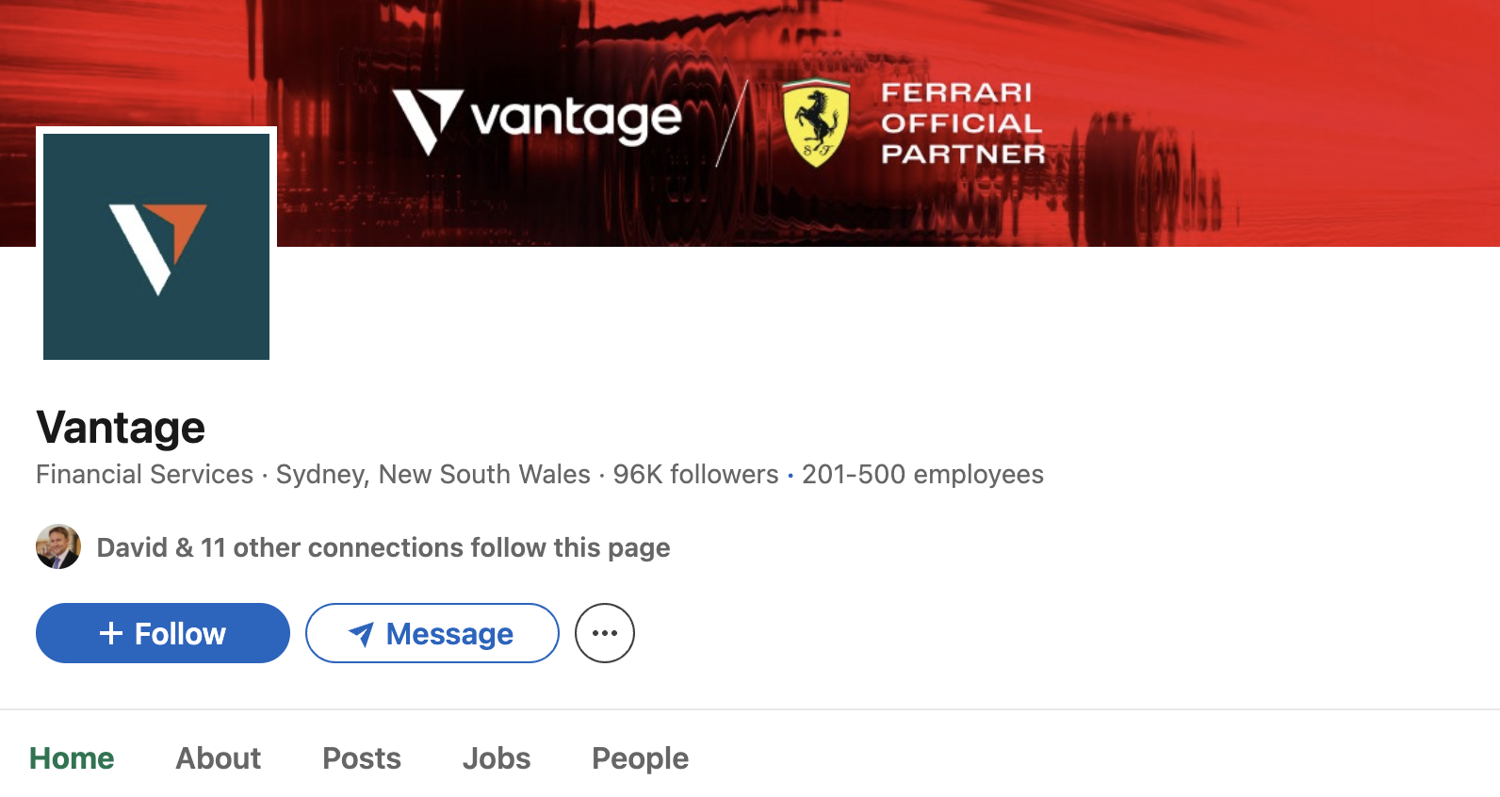The height and width of the screenshot is (797, 1500).
Task: Click the Follow button
Action: [163, 633]
